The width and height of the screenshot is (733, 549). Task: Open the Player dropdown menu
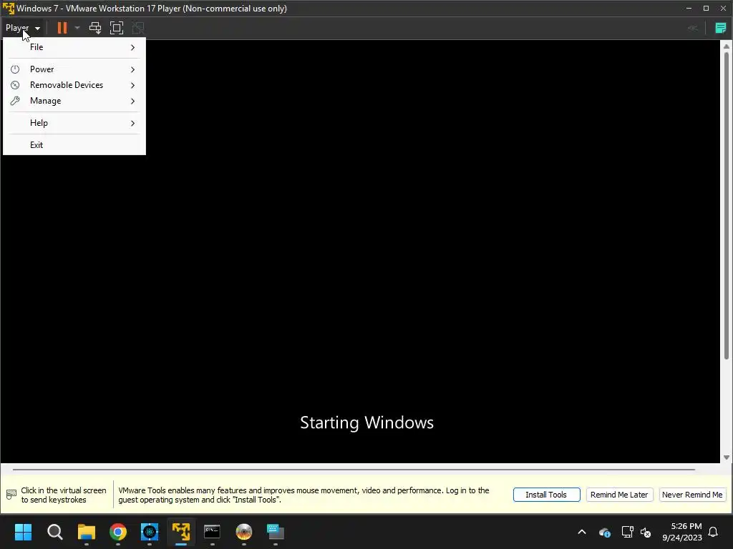click(x=22, y=28)
